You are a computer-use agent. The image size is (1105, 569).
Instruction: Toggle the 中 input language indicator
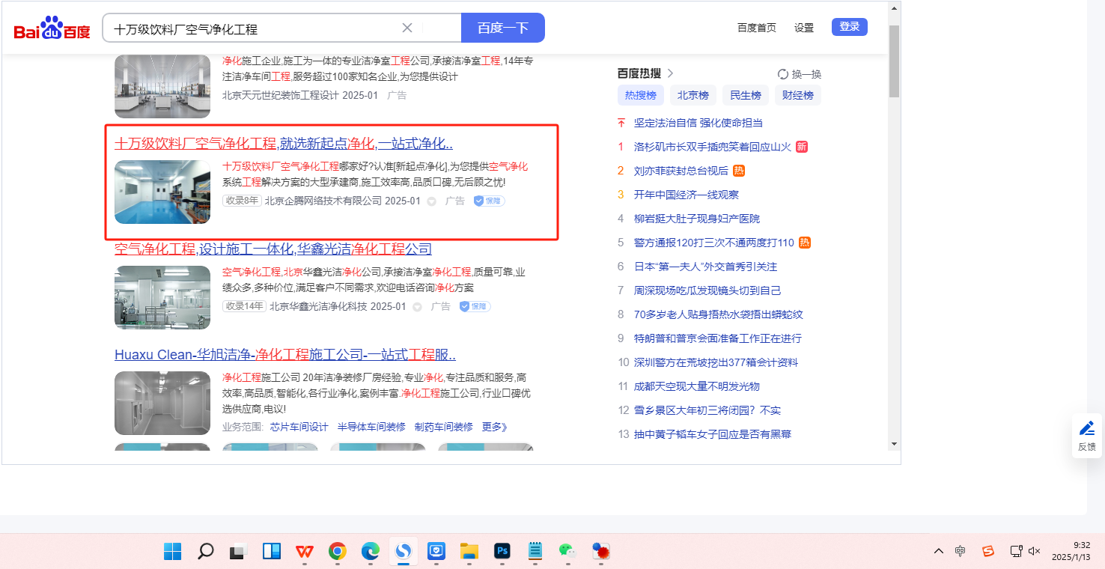point(961,552)
